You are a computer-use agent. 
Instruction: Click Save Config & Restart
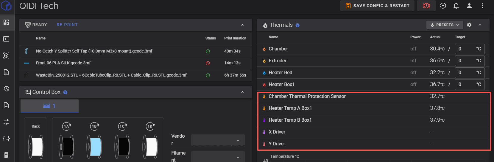(377, 6)
